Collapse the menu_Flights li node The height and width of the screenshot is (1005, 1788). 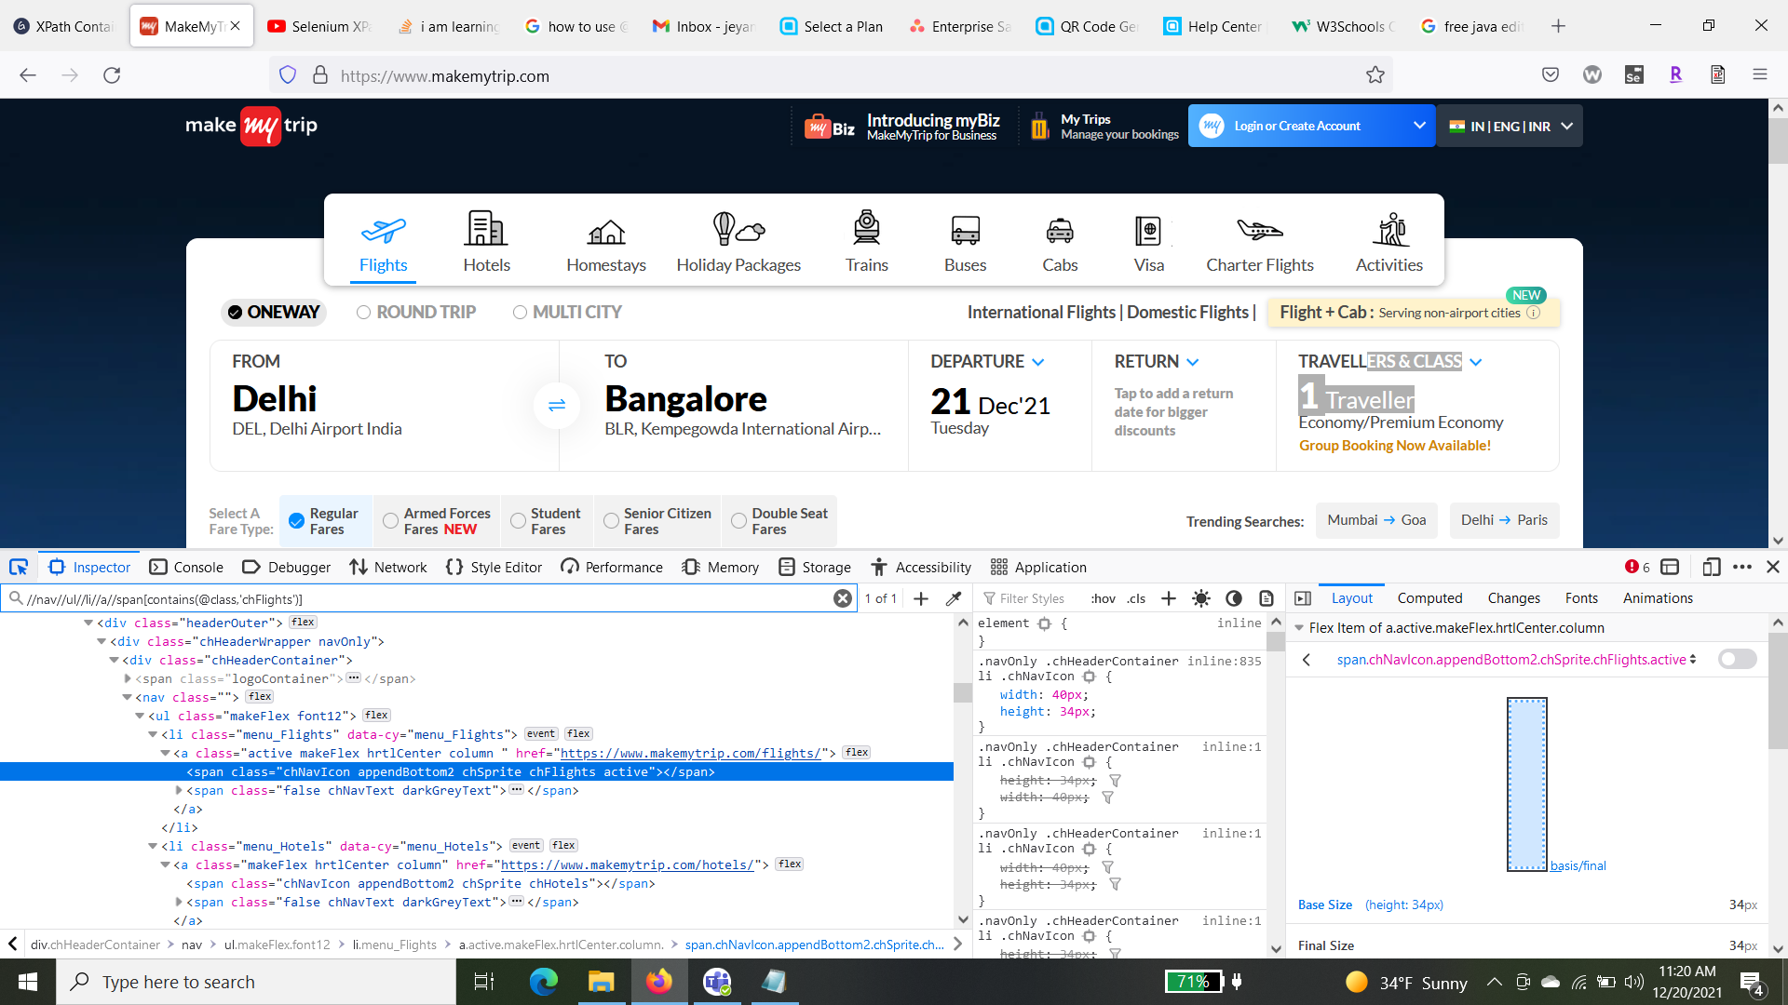click(x=153, y=734)
